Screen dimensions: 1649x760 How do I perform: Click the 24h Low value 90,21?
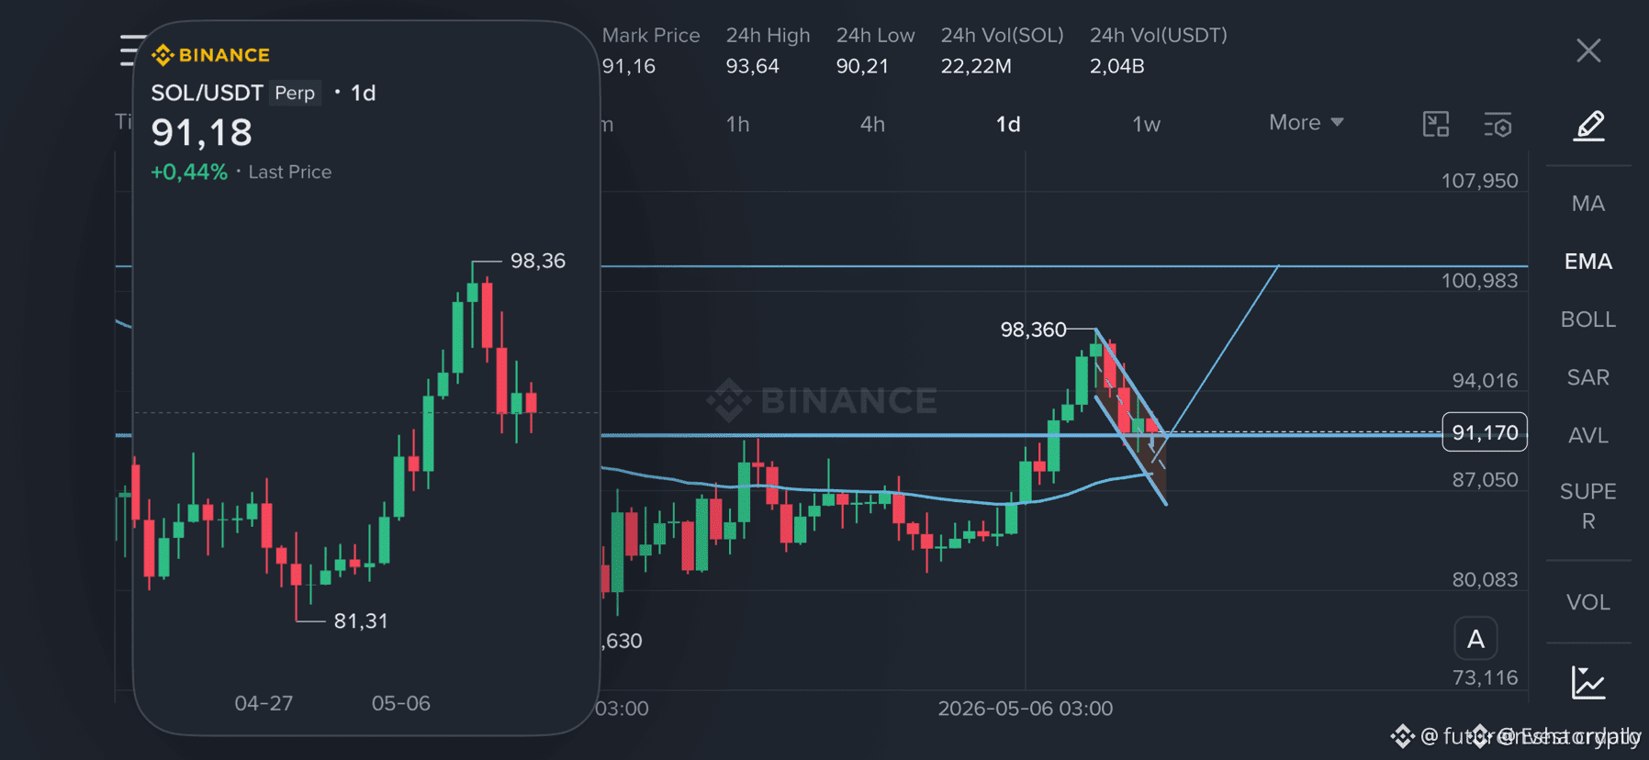pyautogui.click(x=862, y=66)
